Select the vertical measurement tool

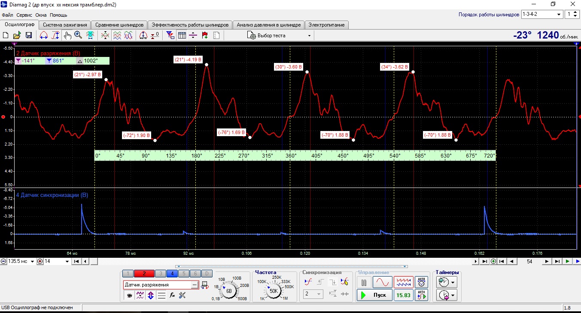coord(55,36)
